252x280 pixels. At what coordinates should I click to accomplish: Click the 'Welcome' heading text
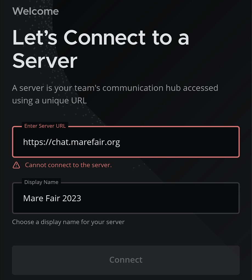click(35, 11)
